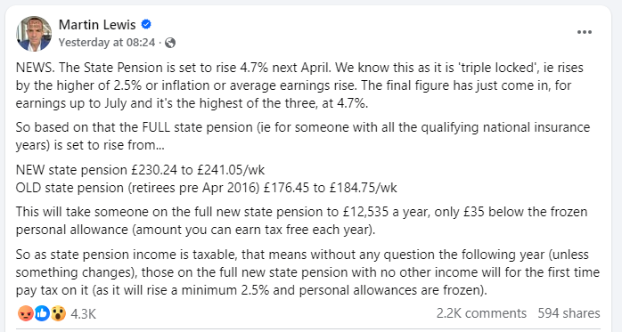
Task: Open the three-dot post options menu
Action: pos(585,32)
